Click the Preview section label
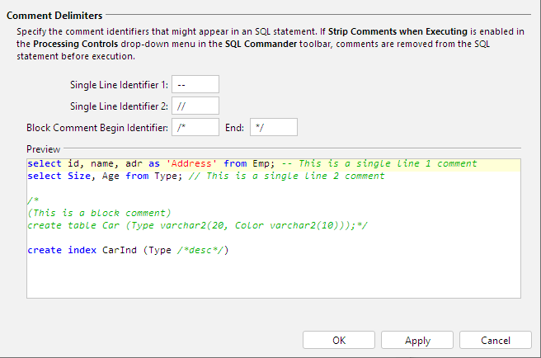The image size is (541, 358). point(43,149)
